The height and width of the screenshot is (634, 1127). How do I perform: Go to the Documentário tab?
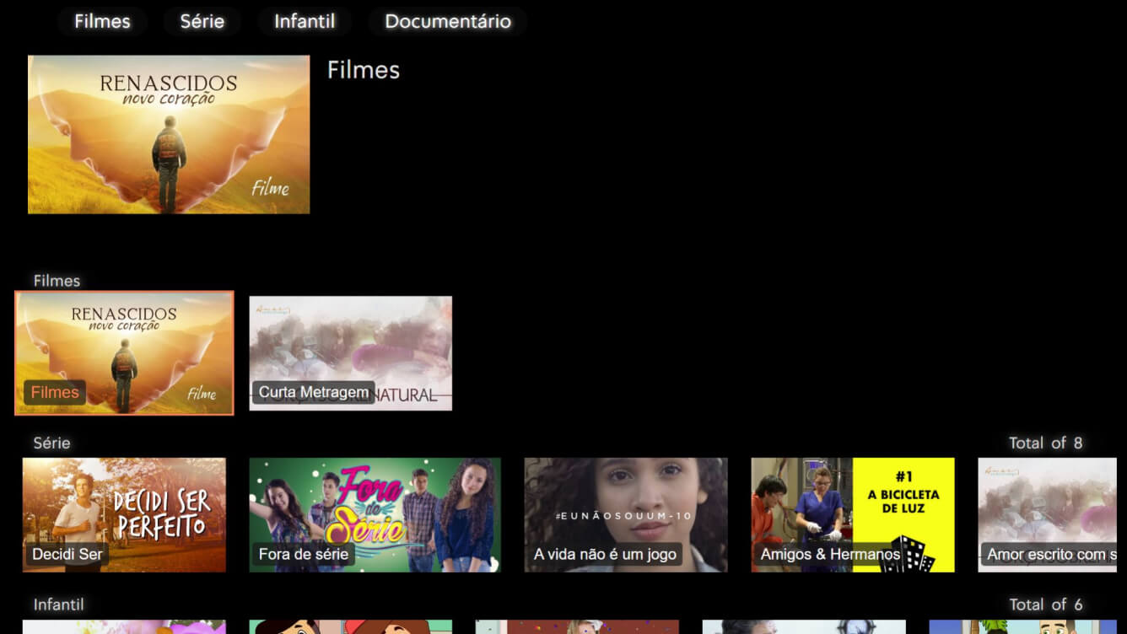point(447,22)
